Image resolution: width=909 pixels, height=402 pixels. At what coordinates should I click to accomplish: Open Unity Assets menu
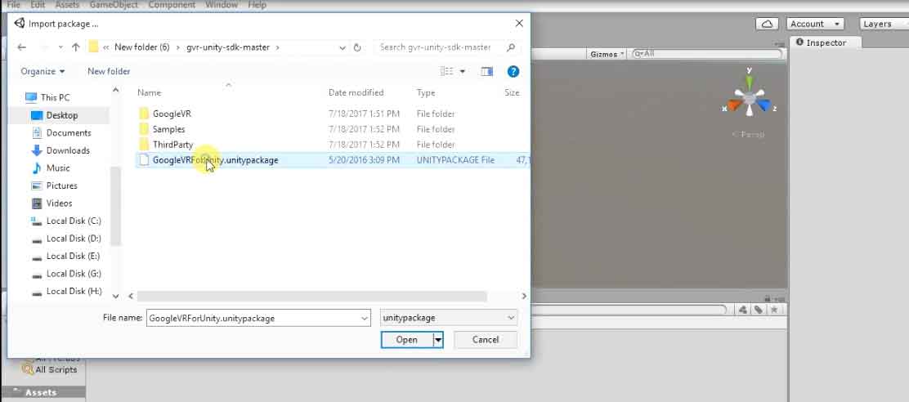67,5
